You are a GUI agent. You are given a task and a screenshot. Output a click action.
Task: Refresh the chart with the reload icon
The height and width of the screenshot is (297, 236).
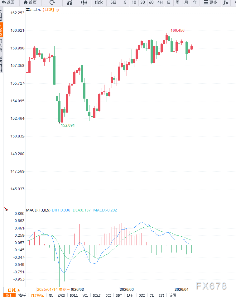tap(52, 2)
